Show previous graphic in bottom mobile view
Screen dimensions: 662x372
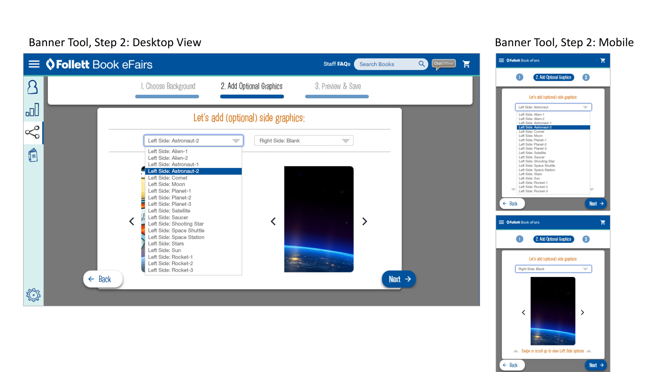pos(523,312)
